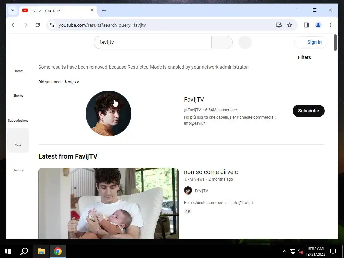Screen dimensions: 344x258
Task: Open search Filters
Action: click(x=304, y=57)
